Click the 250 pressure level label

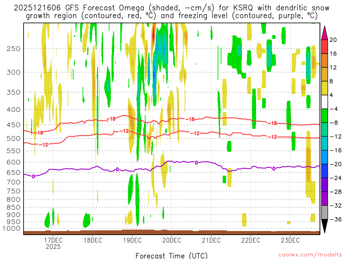coord(13,49)
